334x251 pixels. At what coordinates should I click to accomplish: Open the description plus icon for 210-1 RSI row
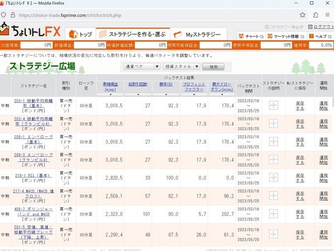pos(273,178)
